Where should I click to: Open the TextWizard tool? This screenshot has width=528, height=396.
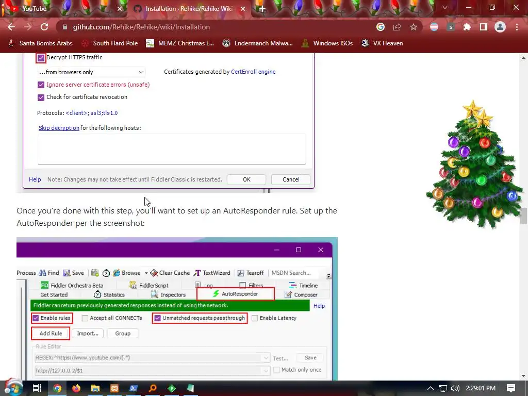212,273
